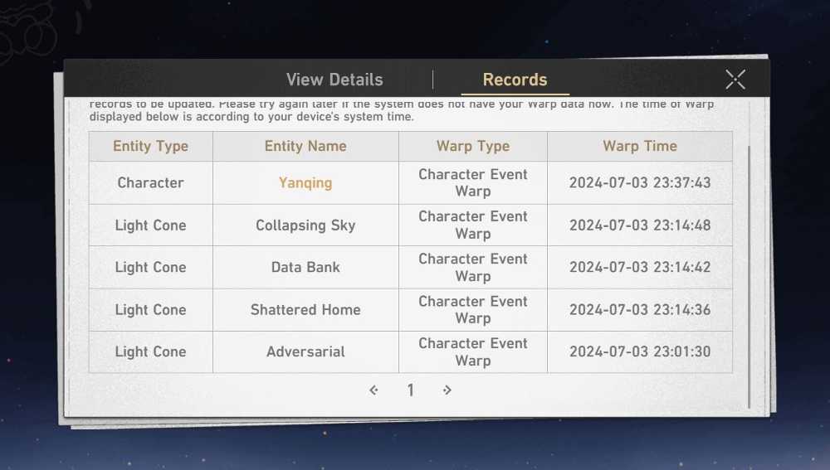
Task: Go to next records page arrow
Action: coord(447,390)
